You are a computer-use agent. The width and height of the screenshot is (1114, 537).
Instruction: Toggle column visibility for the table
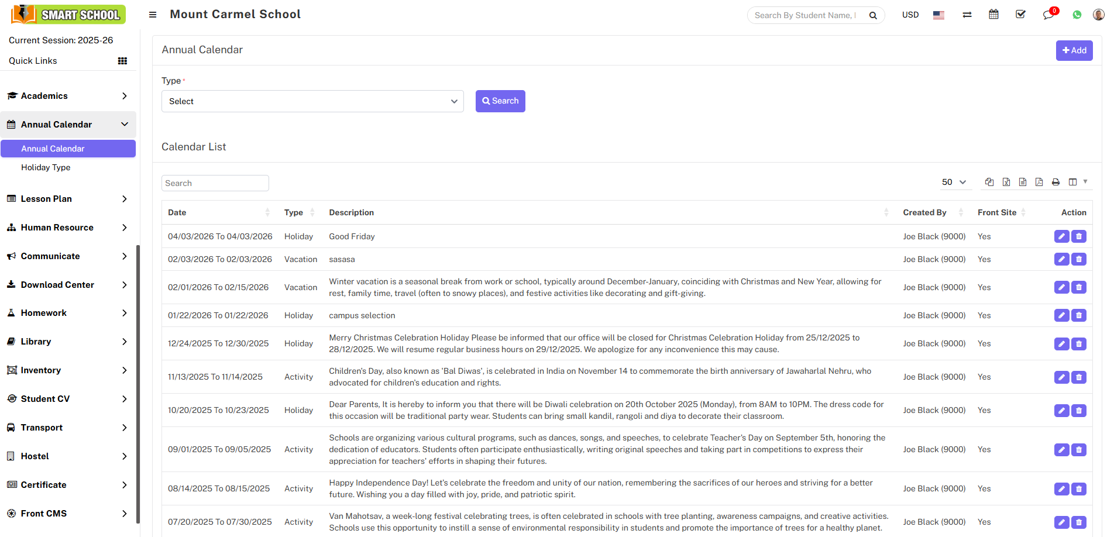pos(1077,182)
